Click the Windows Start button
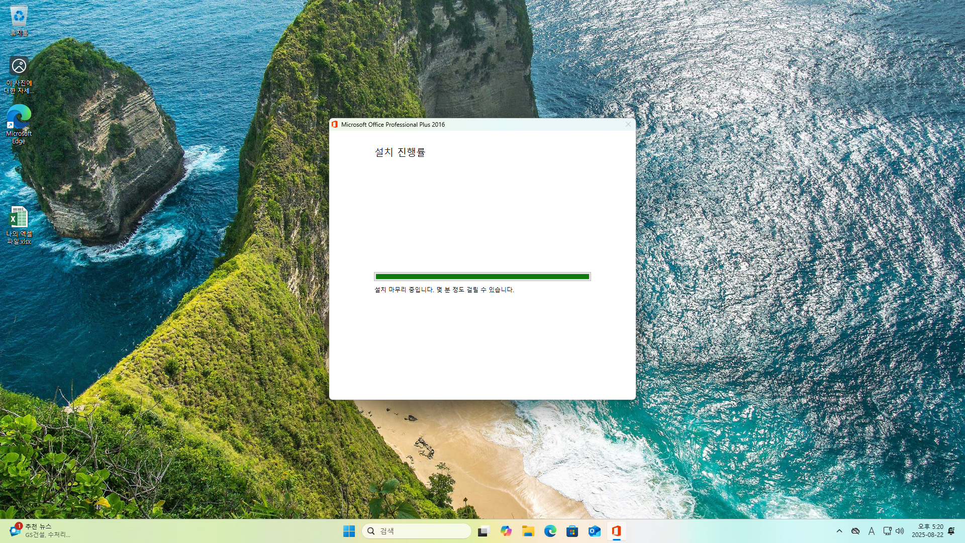The image size is (965, 543). [x=349, y=531]
